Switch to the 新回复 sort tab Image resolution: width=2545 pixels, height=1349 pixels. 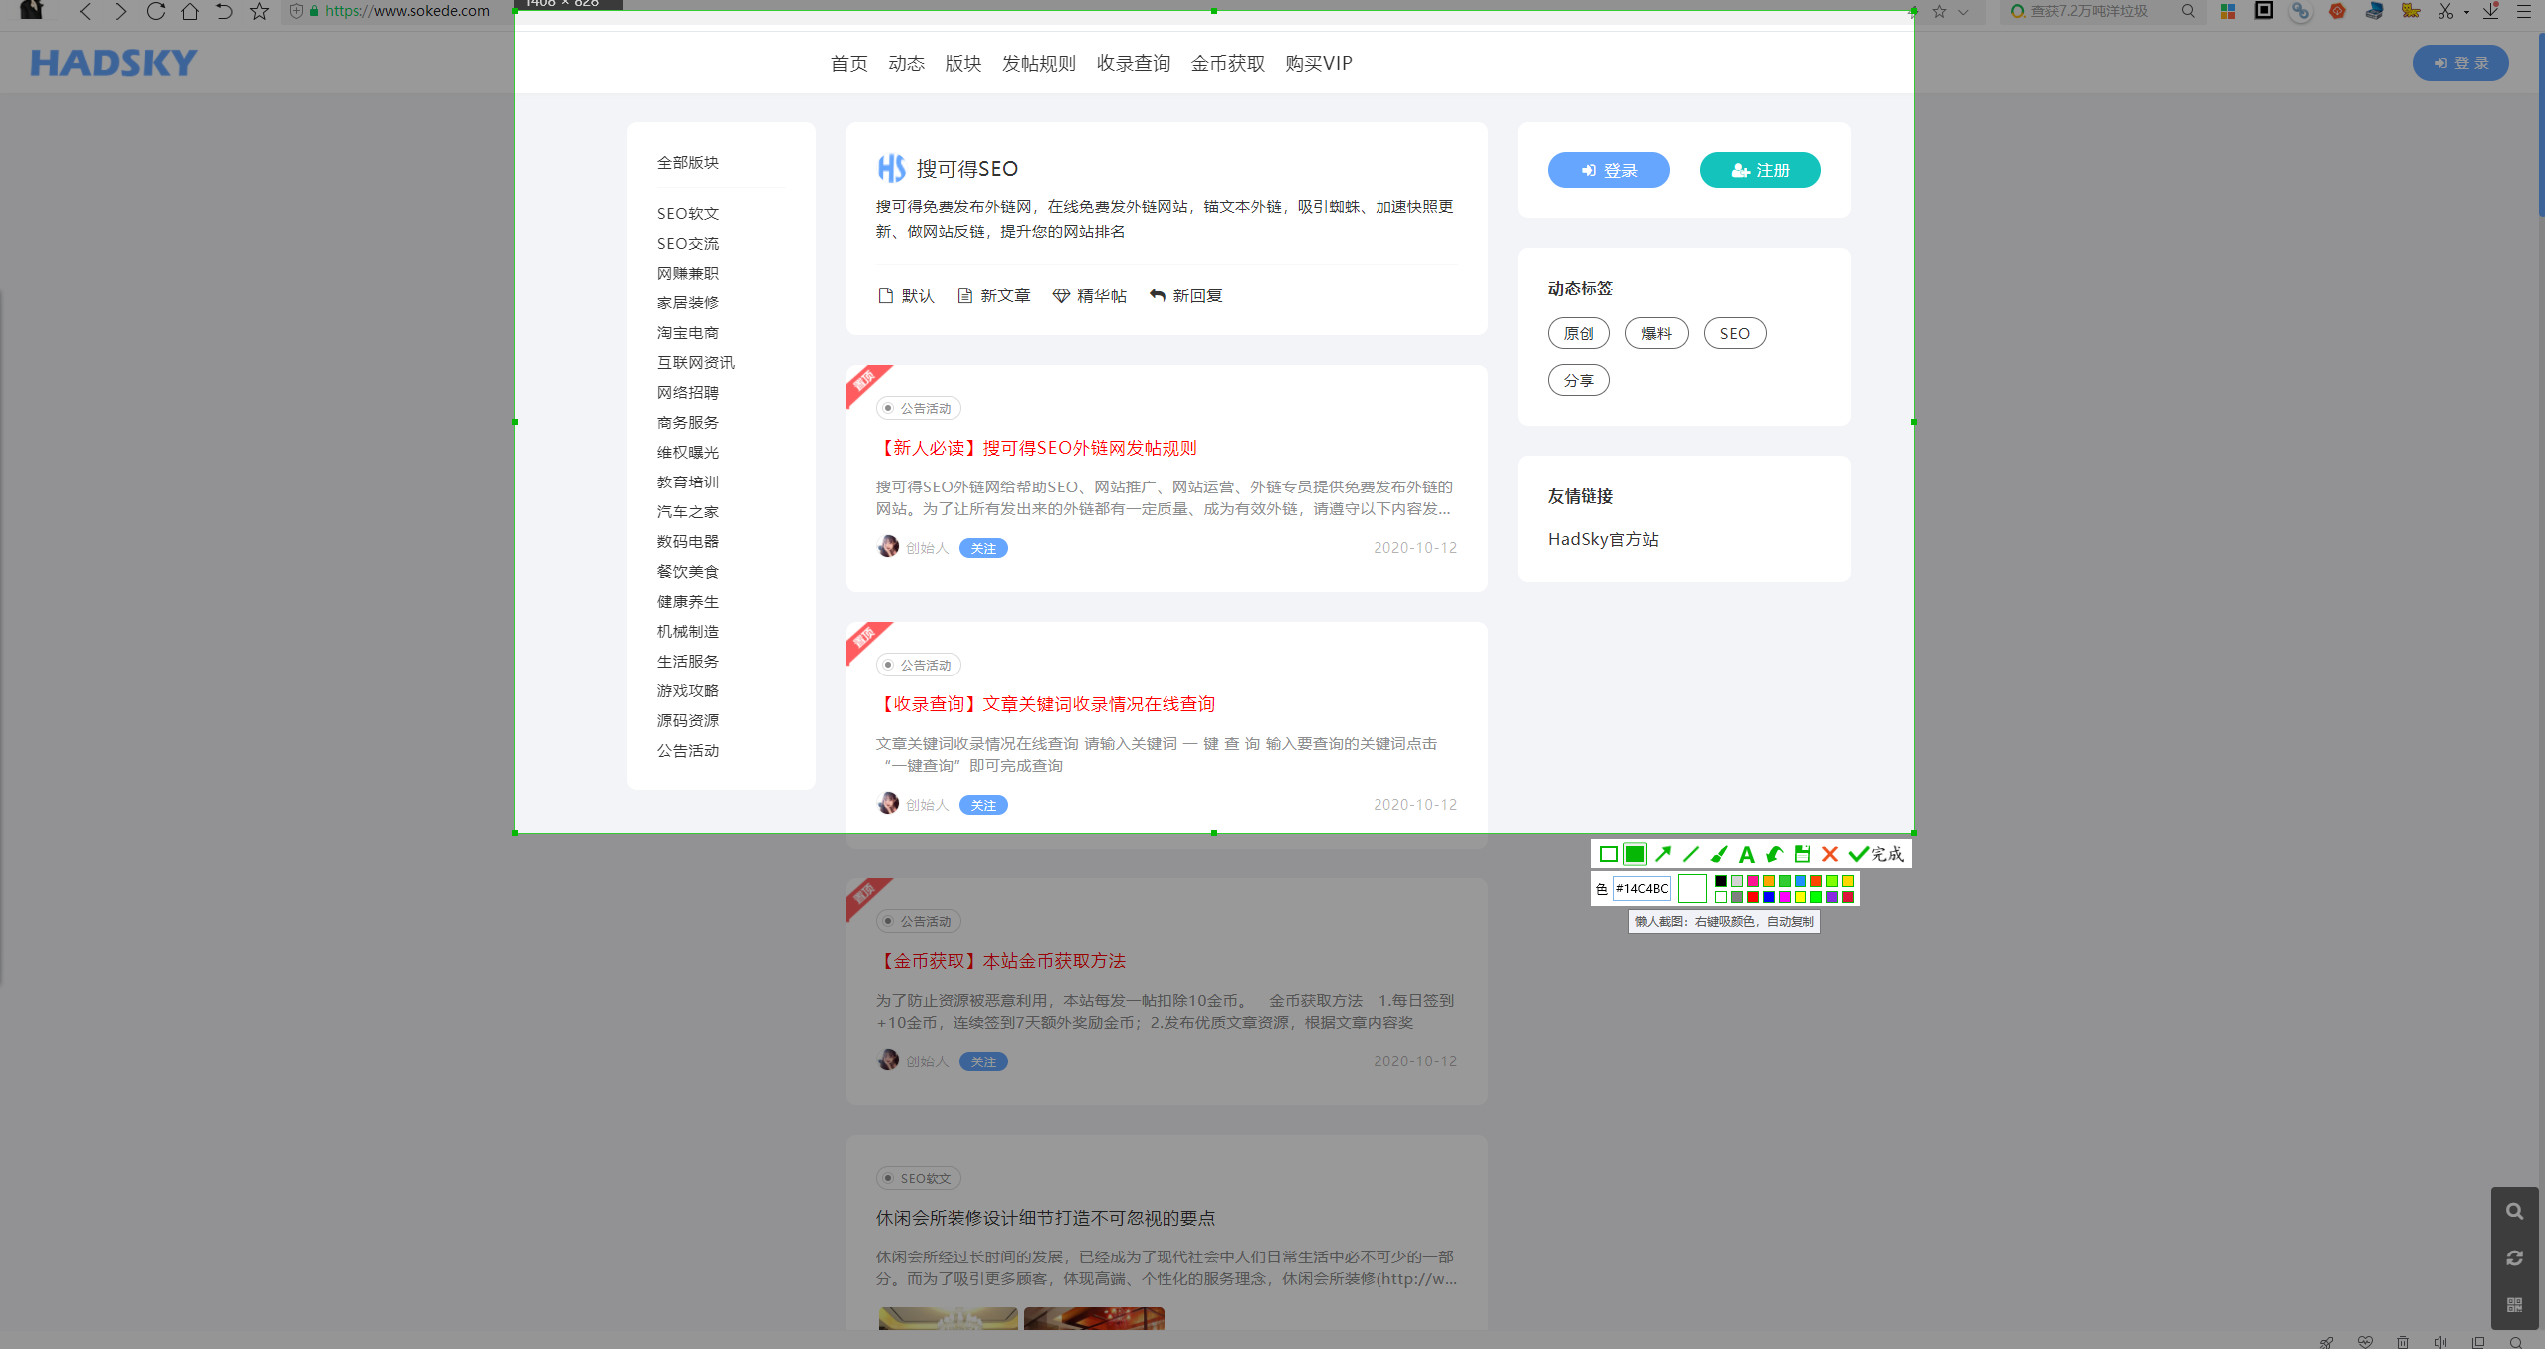pyautogui.click(x=1186, y=295)
